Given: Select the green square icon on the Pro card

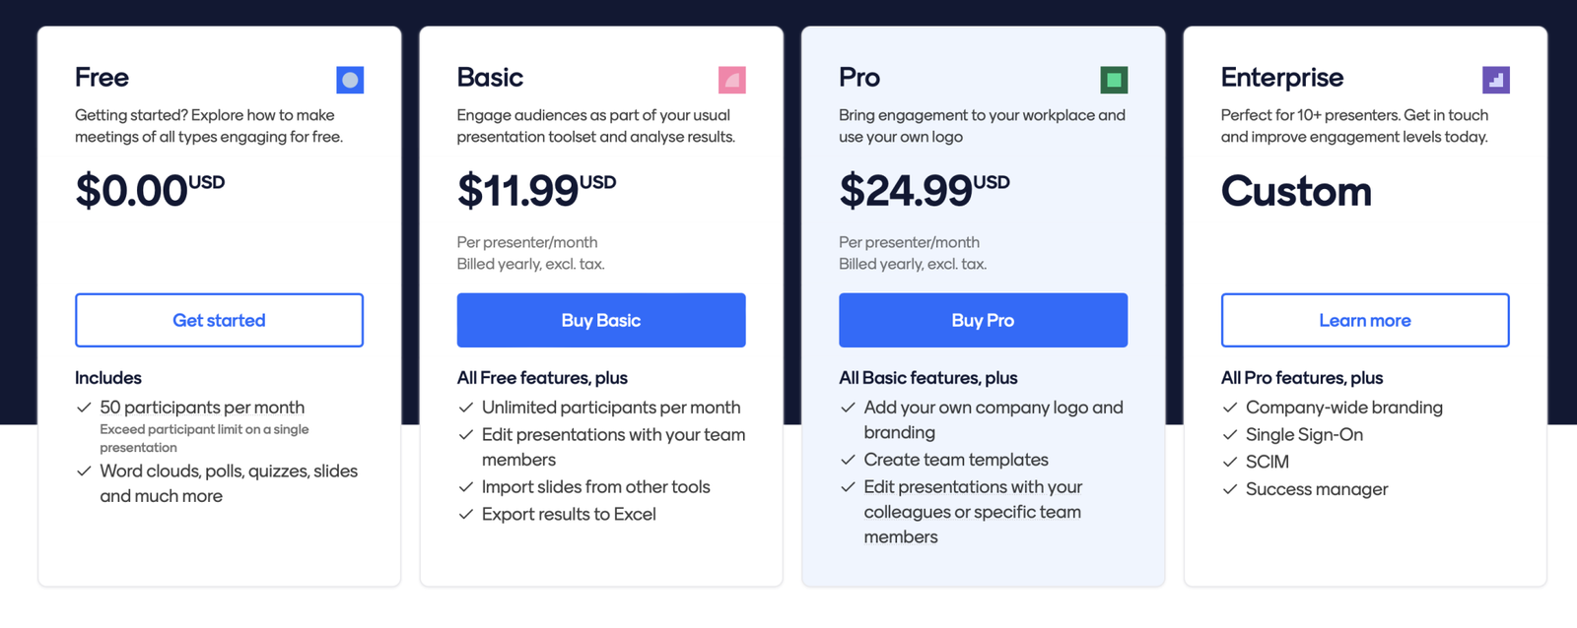Looking at the screenshot, I should tap(1114, 80).
